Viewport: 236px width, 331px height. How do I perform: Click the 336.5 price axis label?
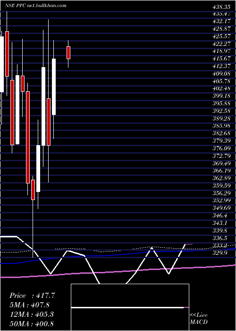221,238
